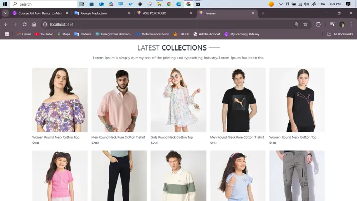Open the media control icon in toolbar

point(333,24)
